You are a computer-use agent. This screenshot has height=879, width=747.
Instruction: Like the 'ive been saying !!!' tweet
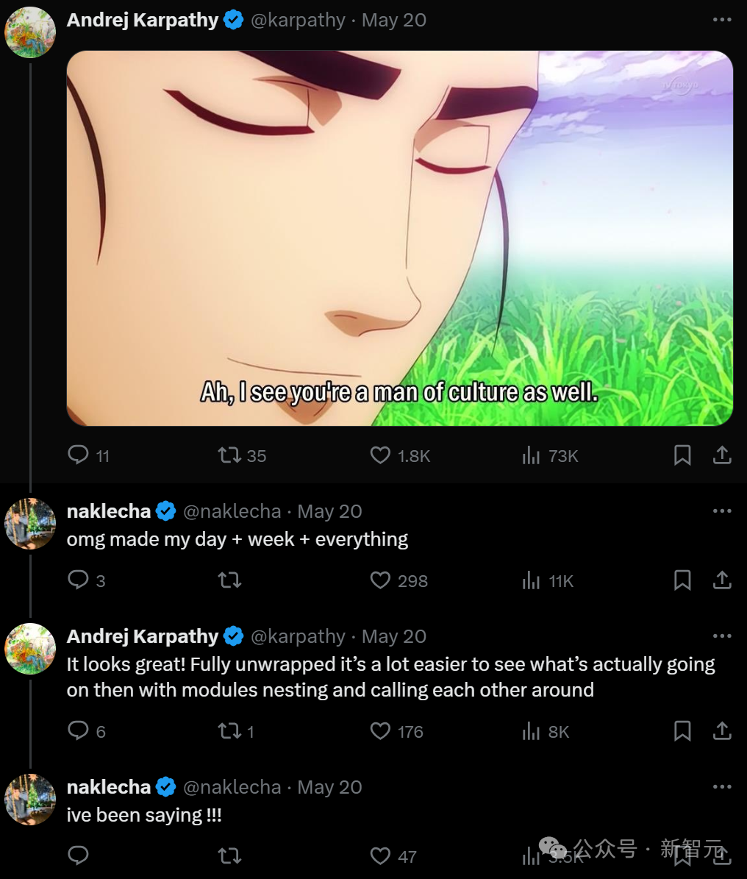pos(393,856)
